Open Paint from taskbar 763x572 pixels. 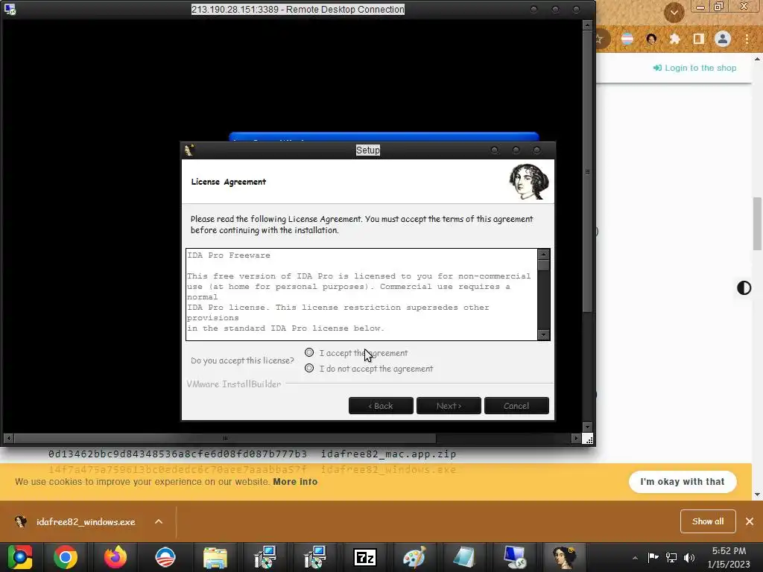(414, 557)
